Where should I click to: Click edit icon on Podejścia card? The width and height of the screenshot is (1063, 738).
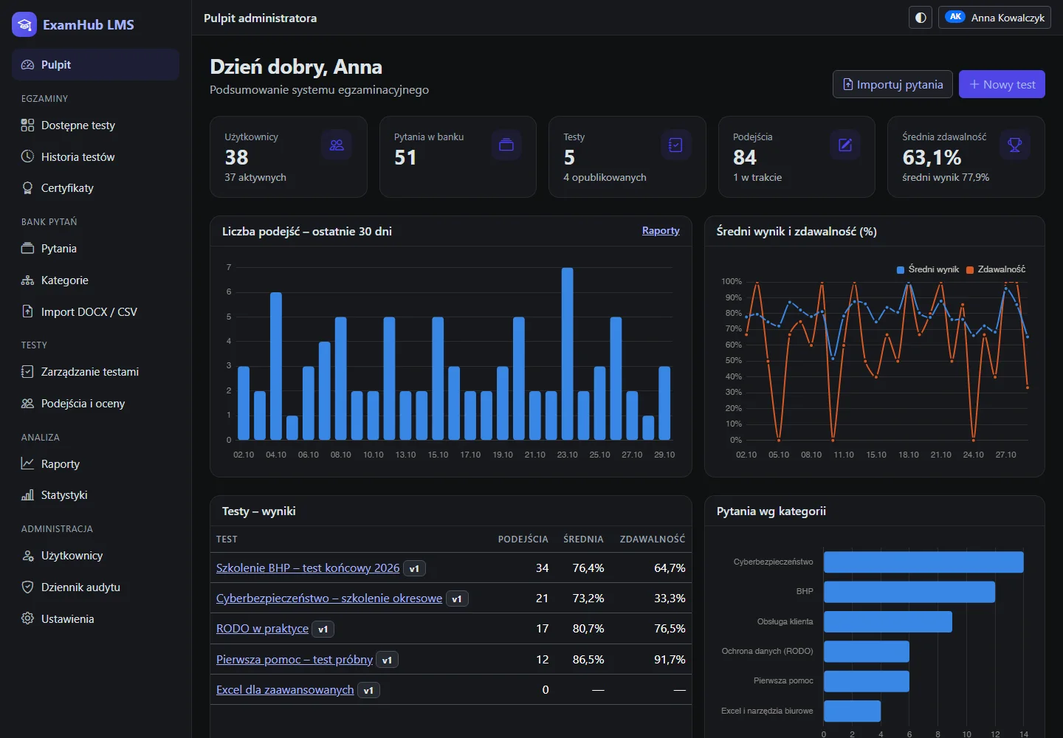(x=845, y=145)
